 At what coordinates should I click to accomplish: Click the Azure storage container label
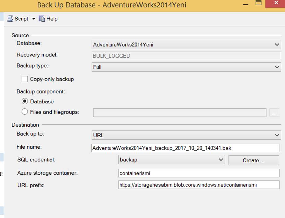click(x=47, y=173)
